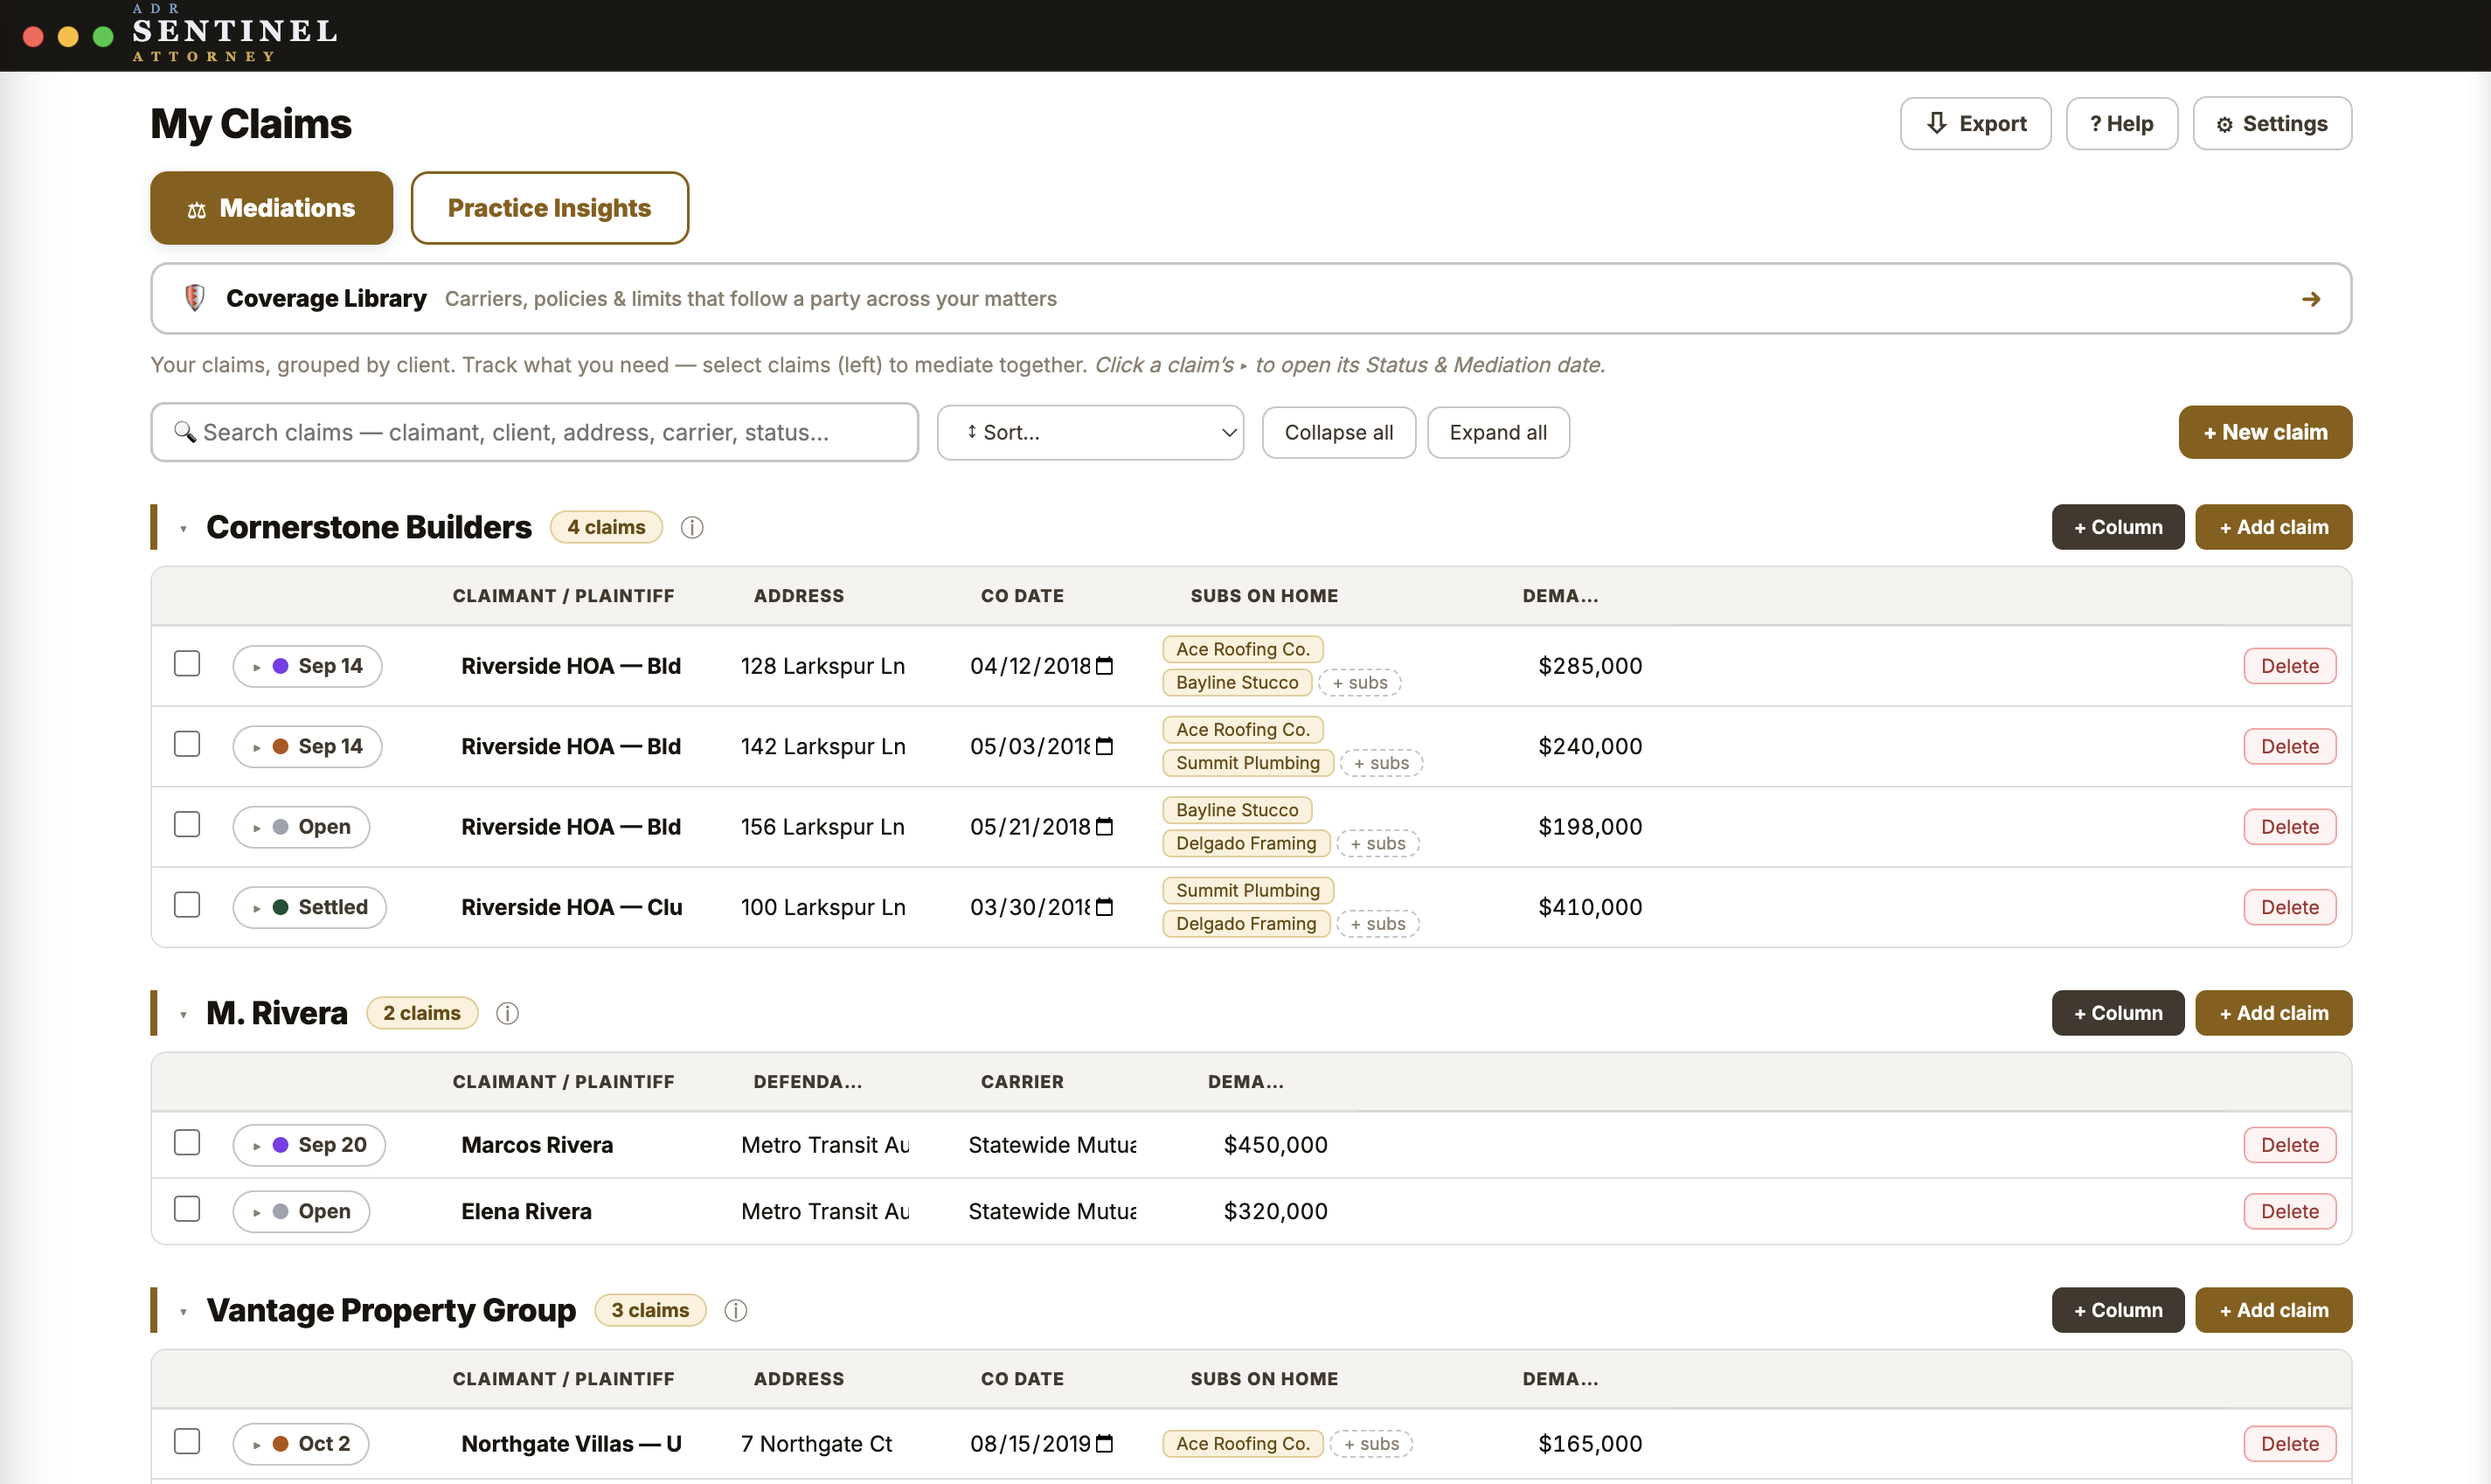The width and height of the screenshot is (2491, 1484).
Task: Click Statewide Mutual carrier for Elena Rivera
Action: tap(1052, 1211)
